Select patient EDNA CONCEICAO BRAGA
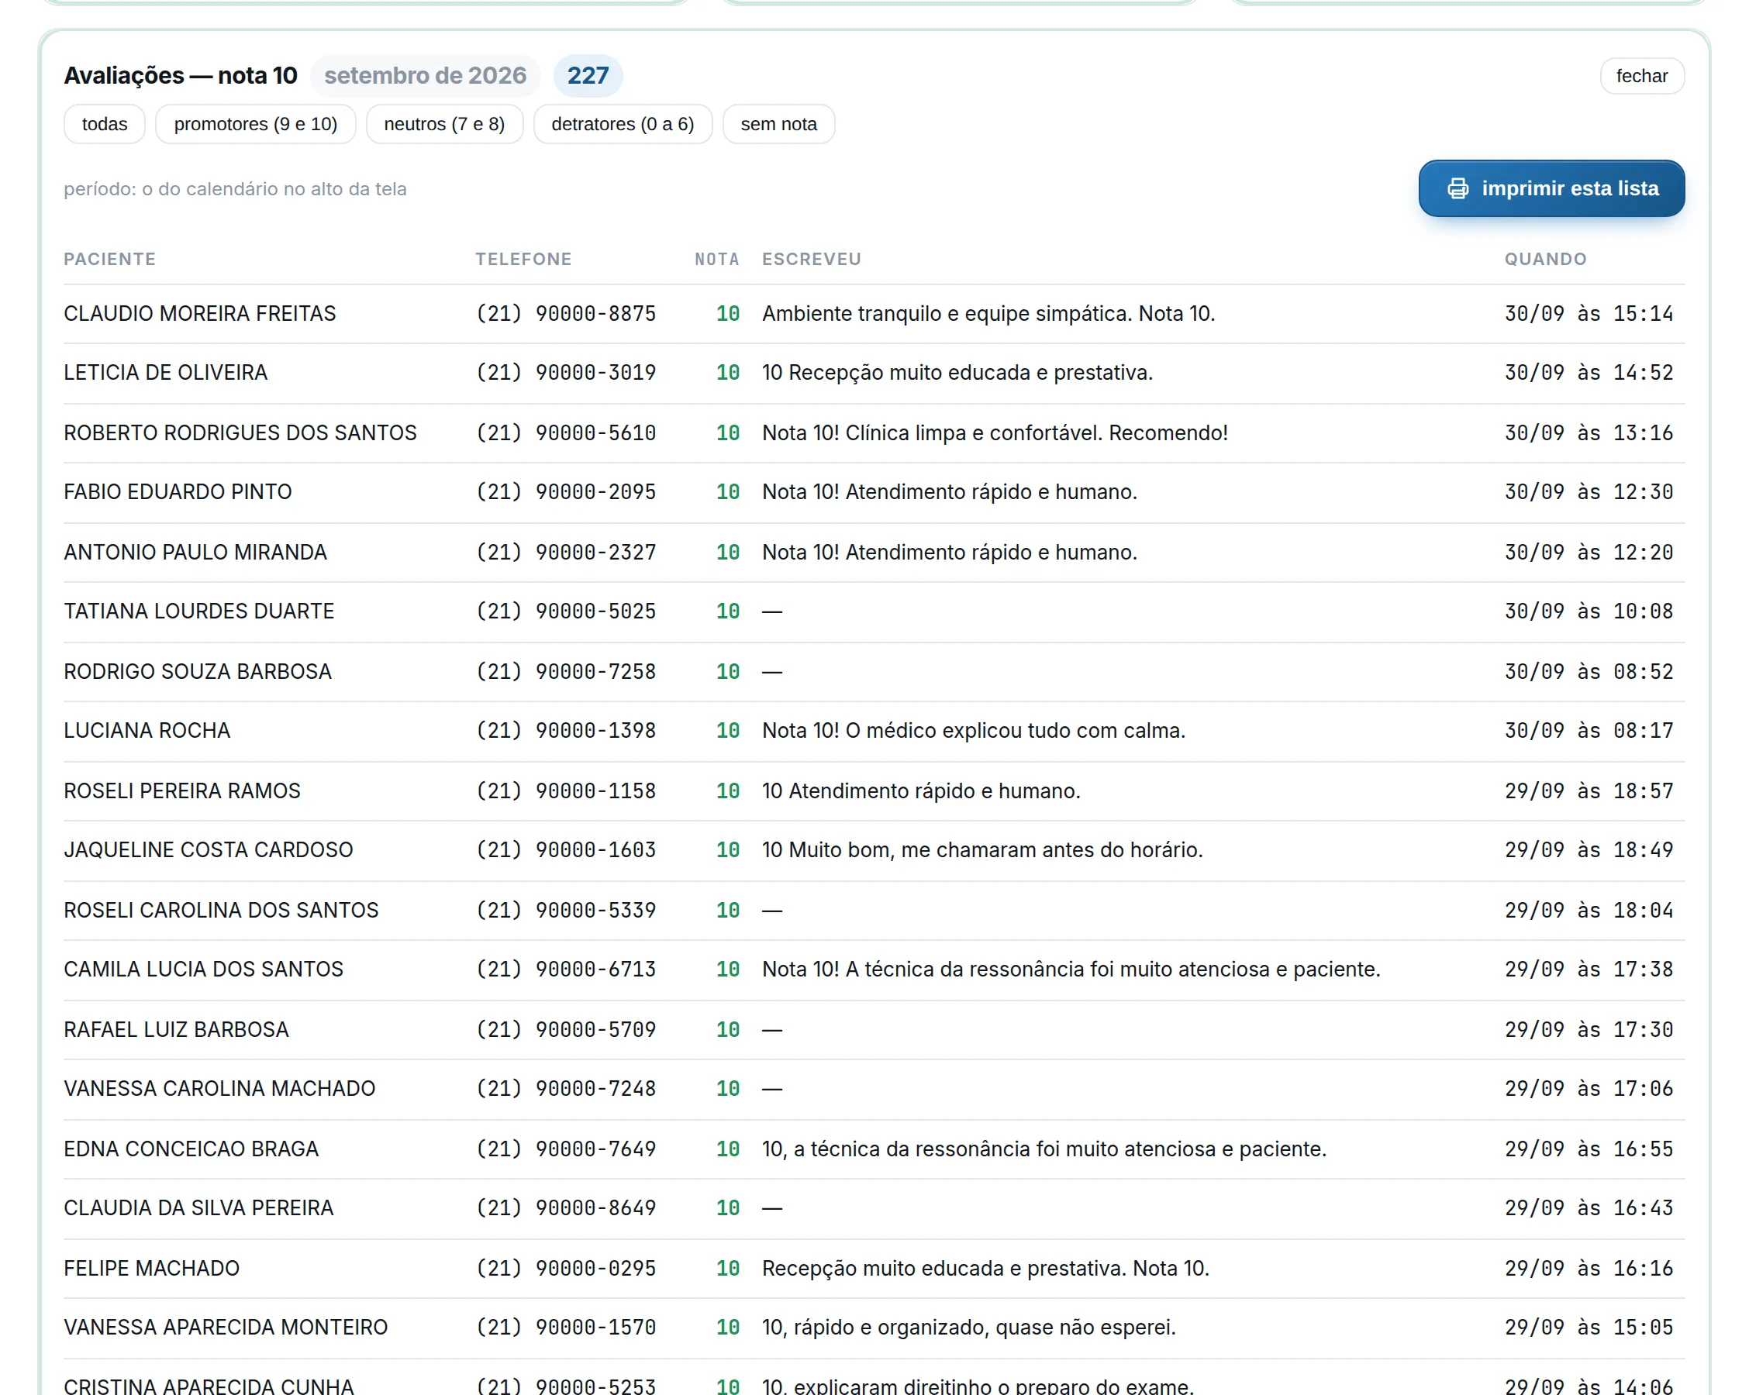 click(191, 1148)
